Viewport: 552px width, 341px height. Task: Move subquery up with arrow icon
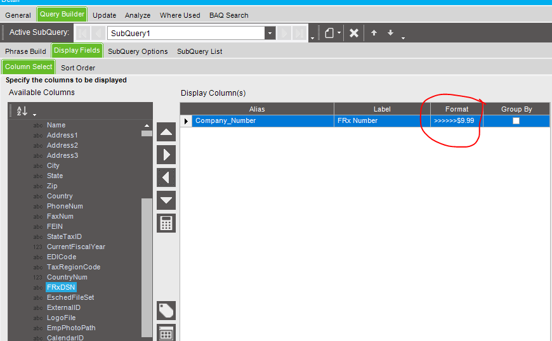tap(374, 33)
